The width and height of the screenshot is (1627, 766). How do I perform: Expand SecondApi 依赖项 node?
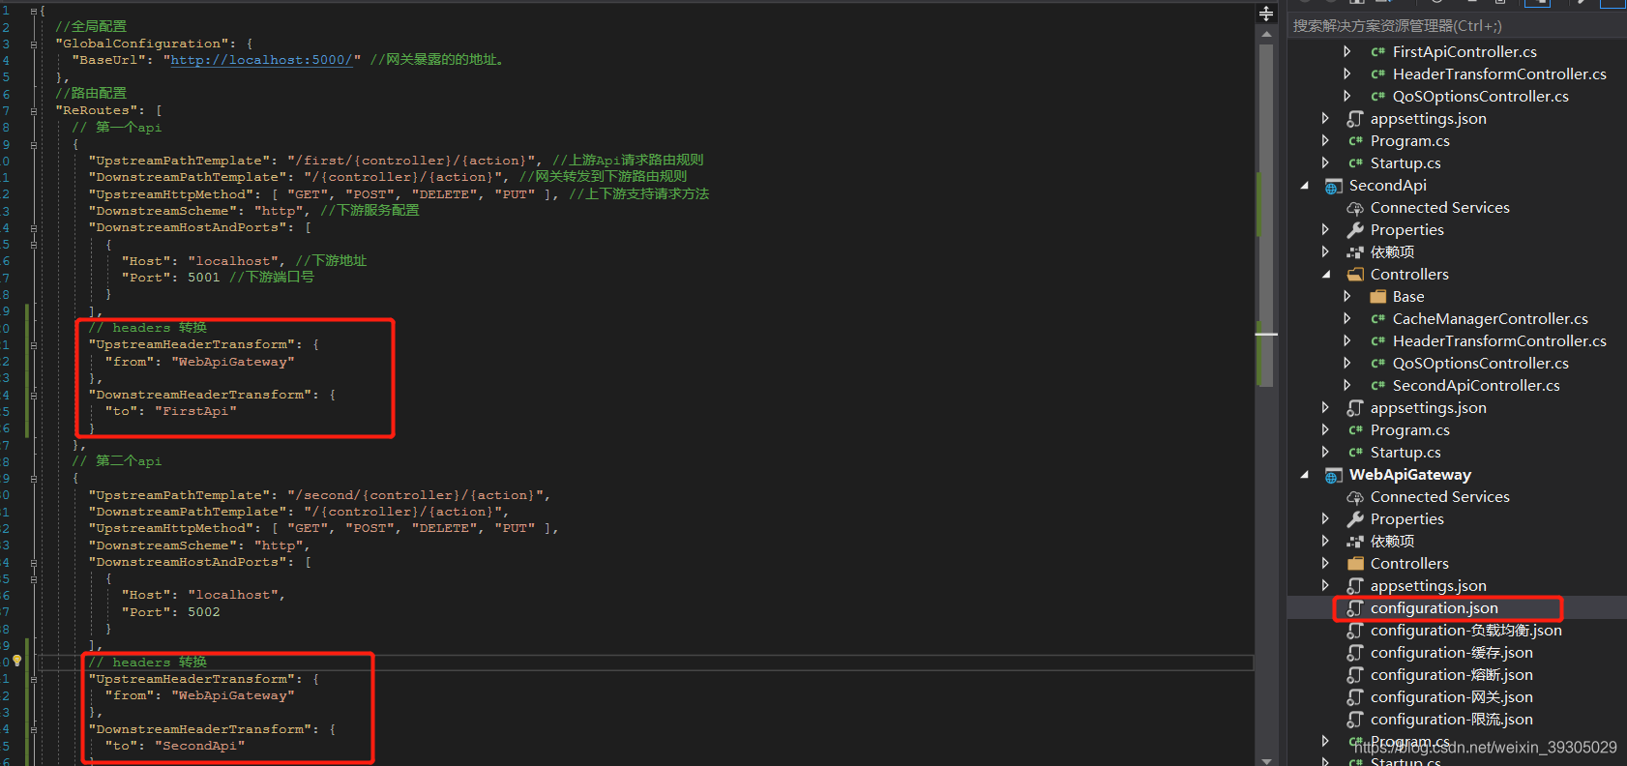1326,252
